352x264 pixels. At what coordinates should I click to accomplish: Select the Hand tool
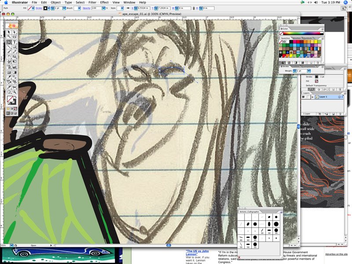[9, 92]
